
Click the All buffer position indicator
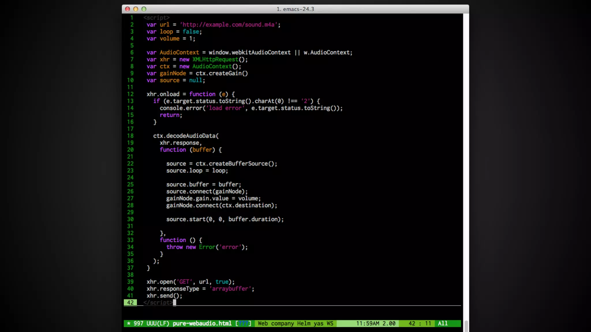(443, 323)
